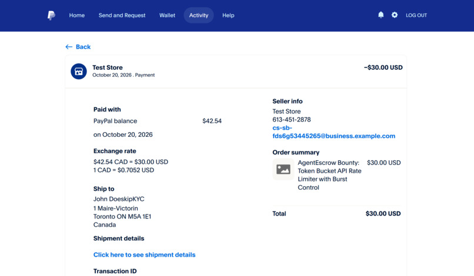This screenshot has width=474, height=276.
Task: Click '$42.54 CAD = $30.00 USD' text
Action: click(x=131, y=162)
